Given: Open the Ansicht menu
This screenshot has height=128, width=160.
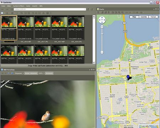Looking at the screenshot, I should pyautogui.click(x=34, y=6).
